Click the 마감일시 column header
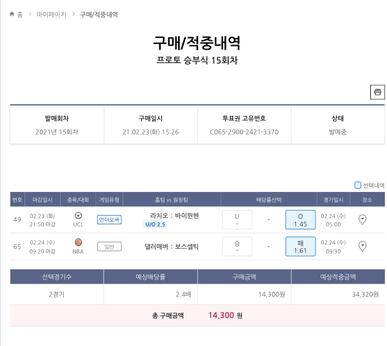Viewport: 387px width, 346px height. coord(43,200)
